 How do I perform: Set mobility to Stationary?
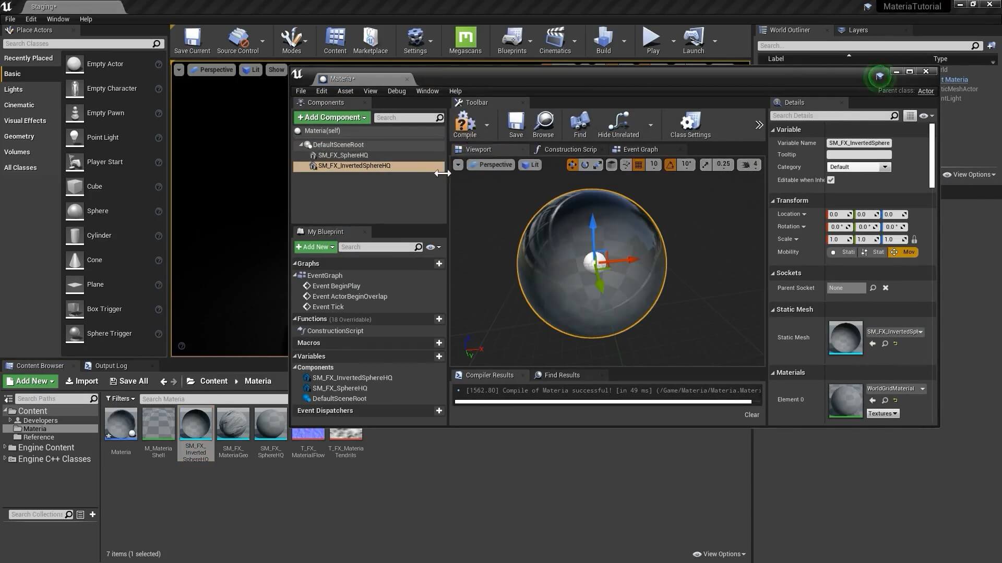tap(873, 252)
